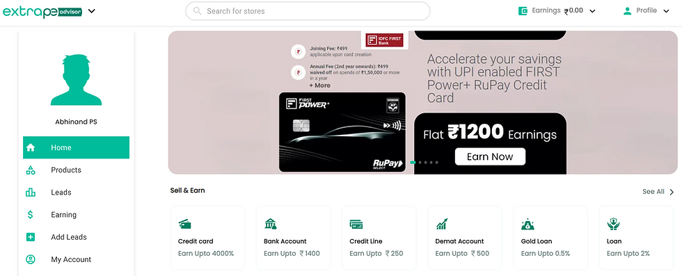Click the Earning dollar sign icon
Screen dimensions: 682x276
[31, 215]
